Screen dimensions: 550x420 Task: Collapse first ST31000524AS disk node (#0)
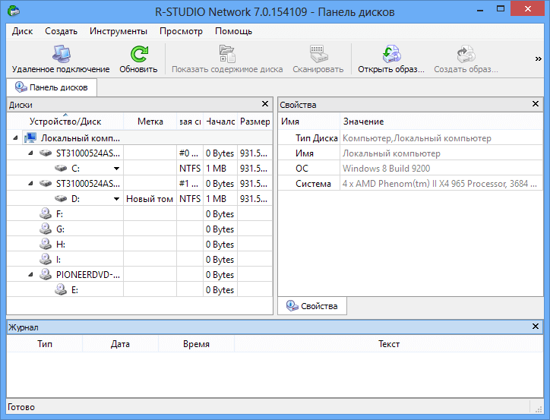click(30, 153)
